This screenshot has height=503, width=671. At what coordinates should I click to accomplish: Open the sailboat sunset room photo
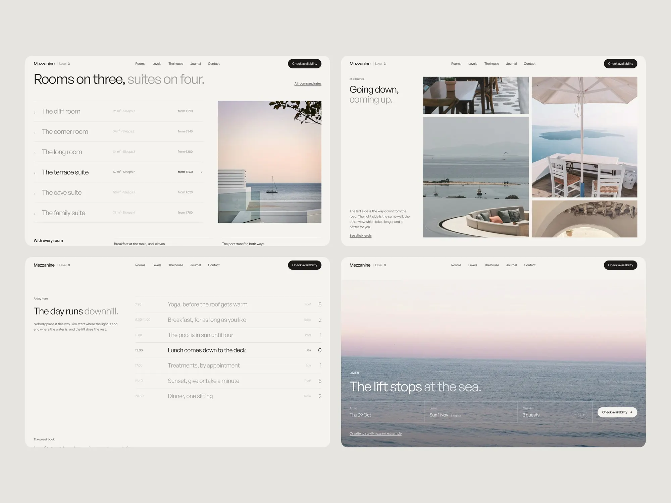coord(269,162)
